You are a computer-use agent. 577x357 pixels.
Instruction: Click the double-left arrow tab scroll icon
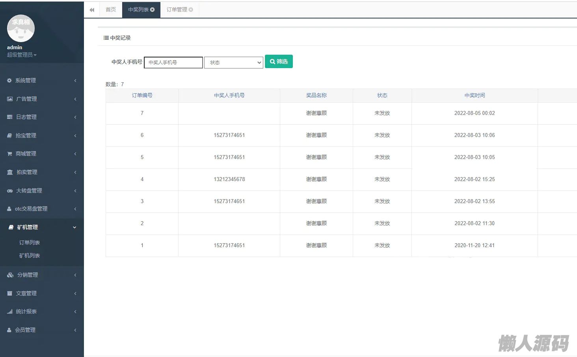[x=92, y=10]
